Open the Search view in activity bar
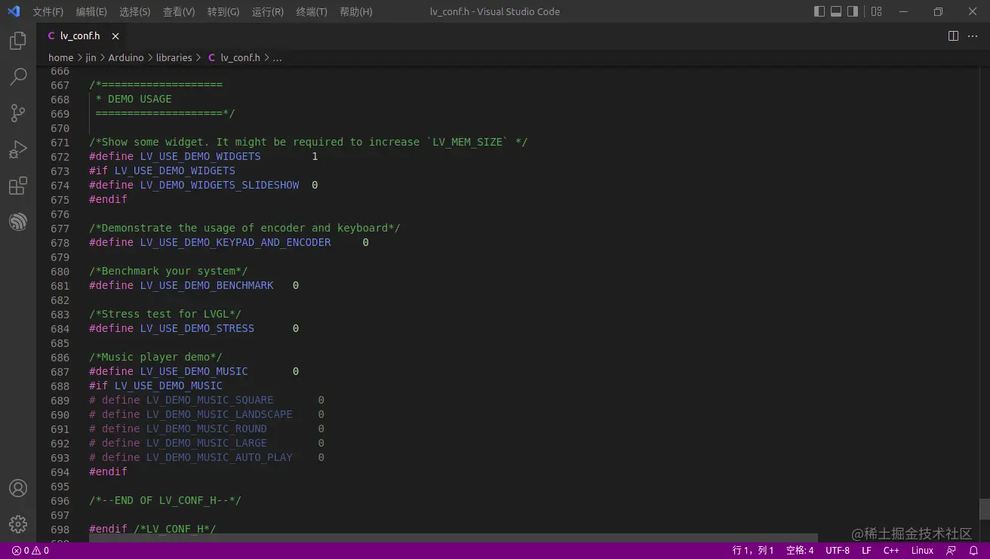Viewport: 990px width, 559px height. point(18,76)
